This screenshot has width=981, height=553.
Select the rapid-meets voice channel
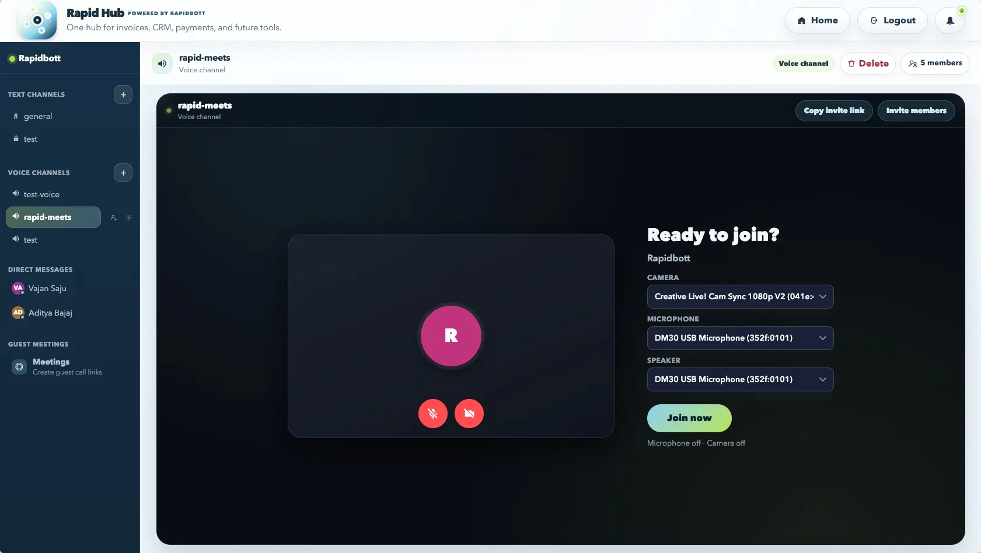(53, 217)
